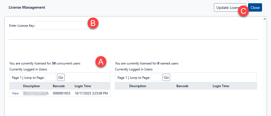Sort concurrent users by Barcode column
The width and height of the screenshot is (271, 116).
(x=59, y=86)
